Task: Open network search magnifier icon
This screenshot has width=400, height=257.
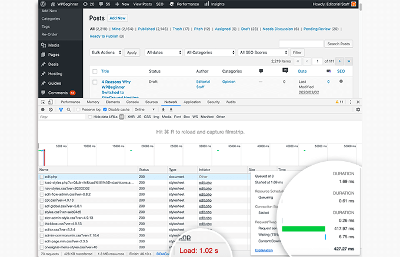Action: pyautogui.click(x=68, y=109)
